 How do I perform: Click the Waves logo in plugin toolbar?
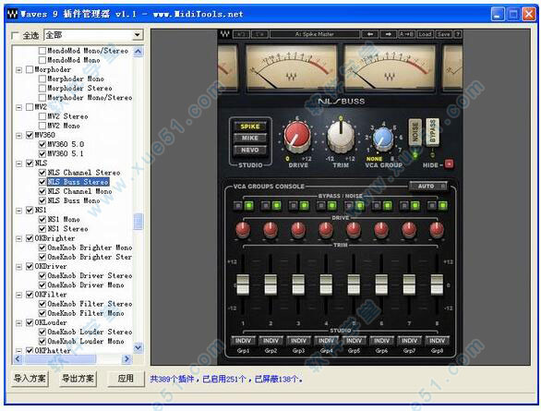[224, 34]
